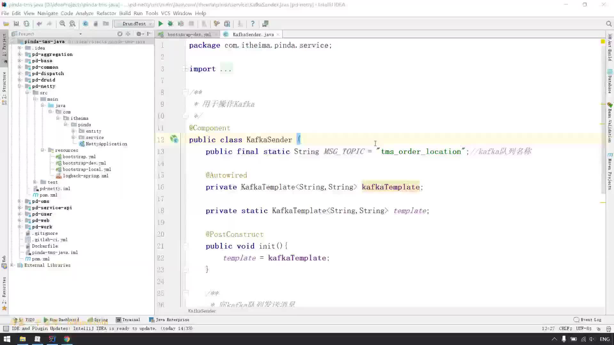614x345 pixels.
Task: Toggle tool window buttons in status bar corner
Action: [6, 328]
